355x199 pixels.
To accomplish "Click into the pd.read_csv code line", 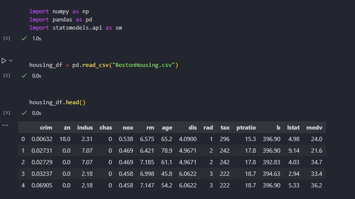I will click(x=104, y=65).
